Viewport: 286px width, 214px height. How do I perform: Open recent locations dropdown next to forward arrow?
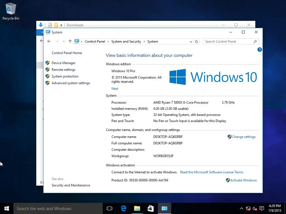click(64, 42)
